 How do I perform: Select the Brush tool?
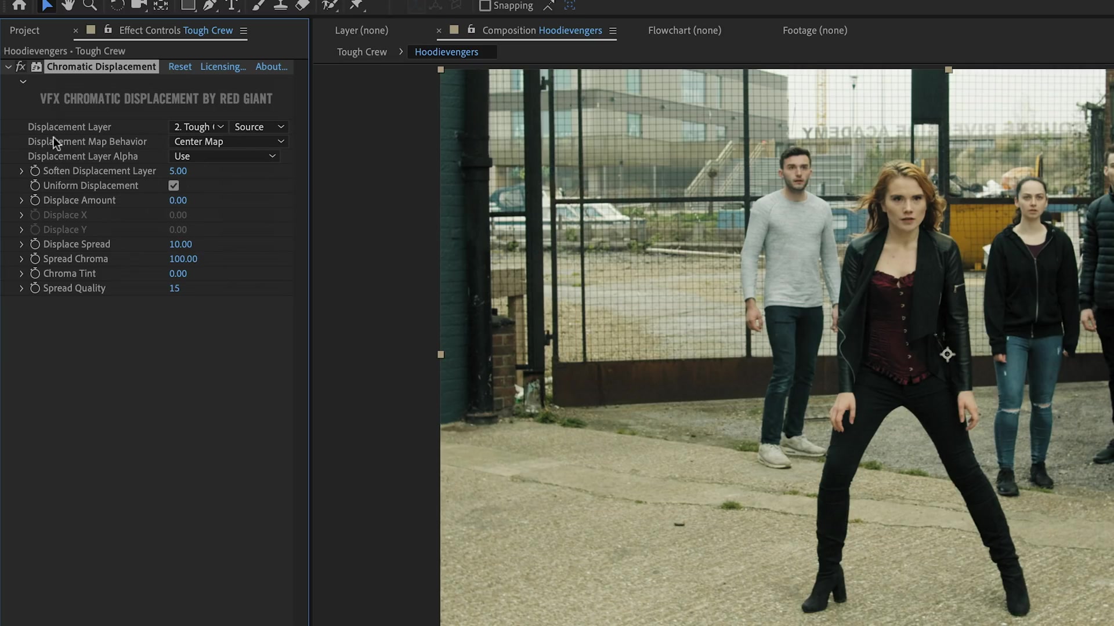(x=259, y=5)
